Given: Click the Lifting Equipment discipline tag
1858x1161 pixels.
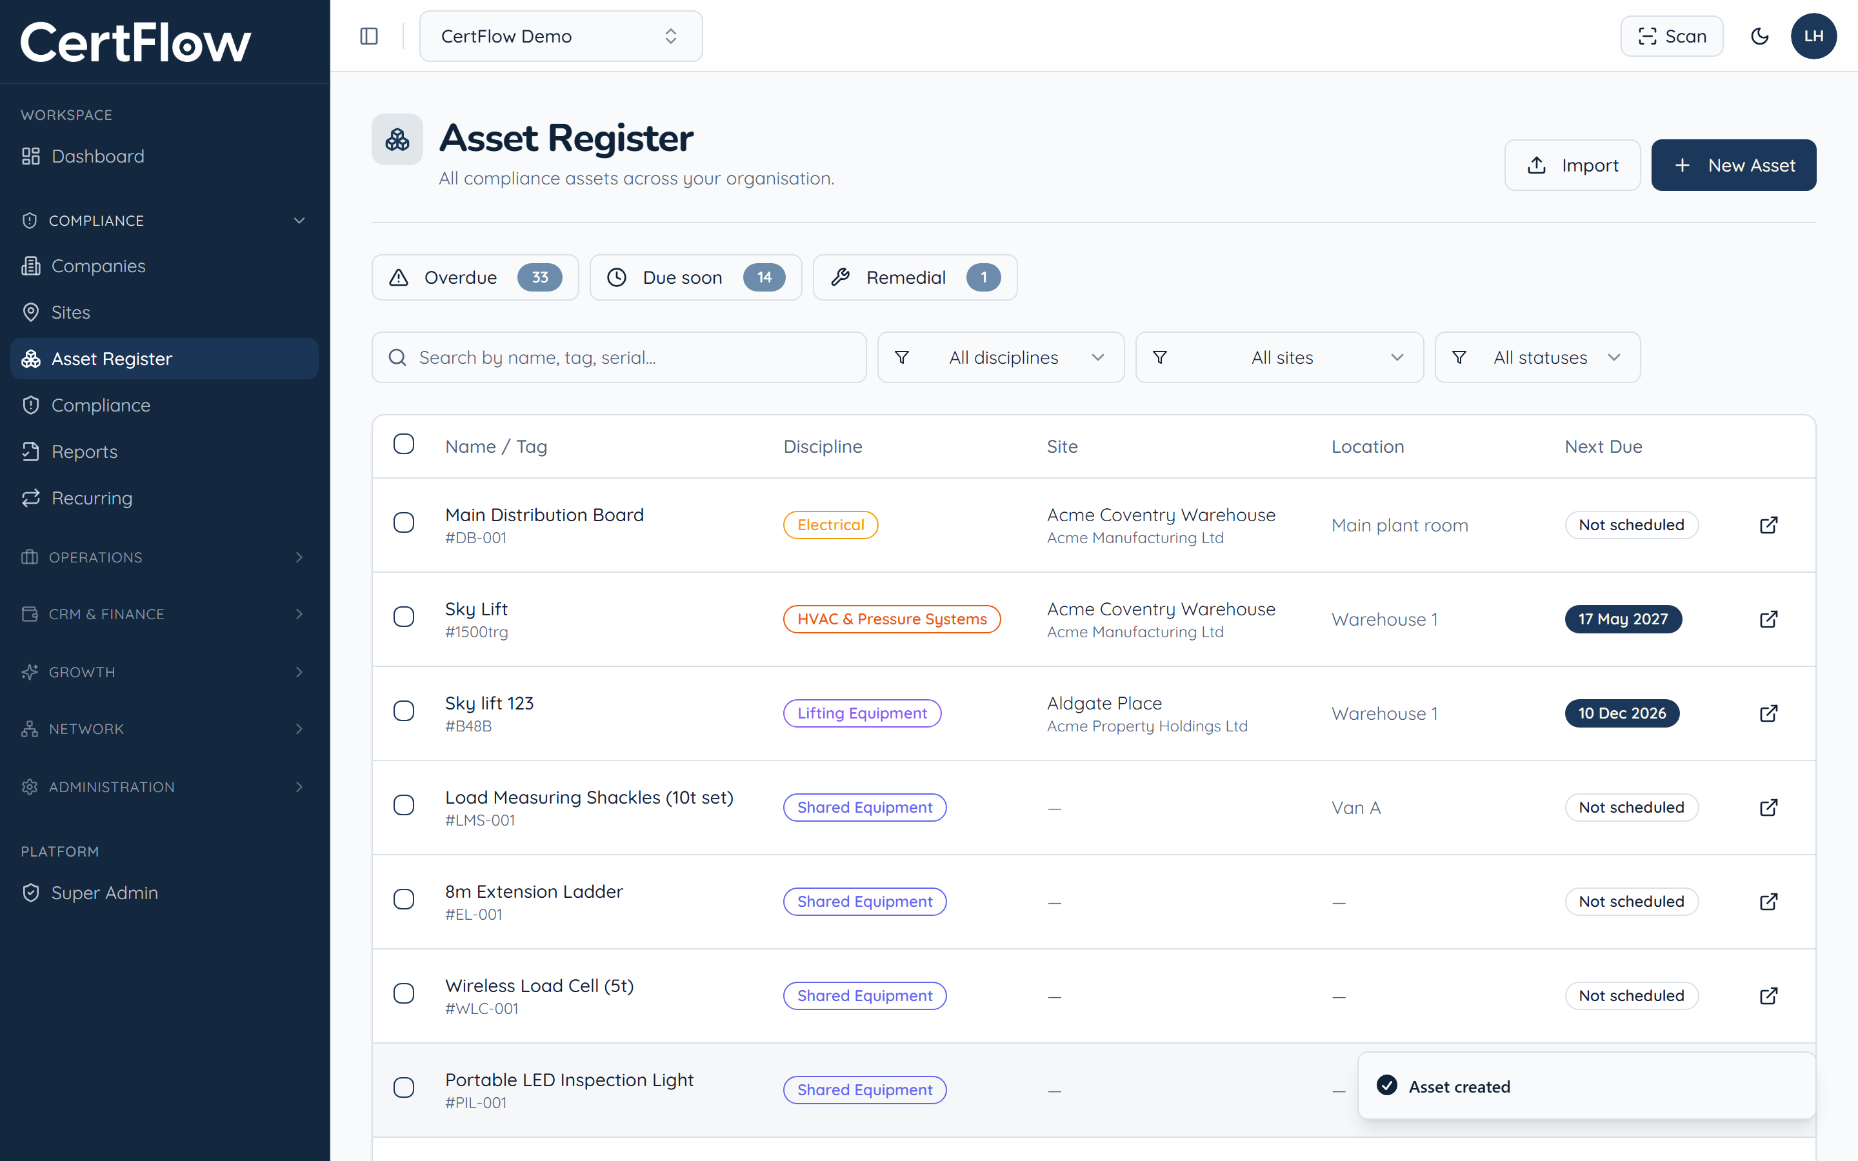Looking at the screenshot, I should pos(861,713).
